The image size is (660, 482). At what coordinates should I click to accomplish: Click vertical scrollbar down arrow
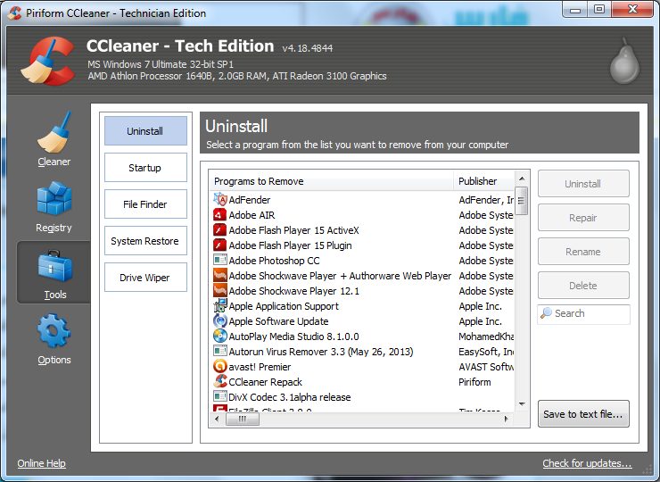[x=522, y=403]
